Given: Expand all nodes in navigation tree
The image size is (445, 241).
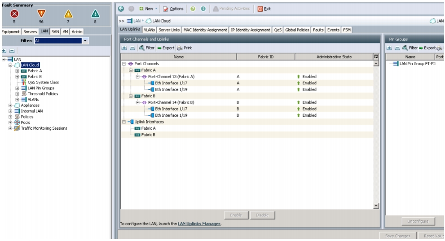Looking at the screenshot, I should click(4, 51).
